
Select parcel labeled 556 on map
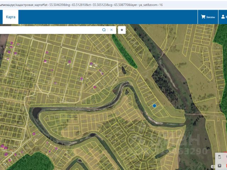[x=140, y=80]
